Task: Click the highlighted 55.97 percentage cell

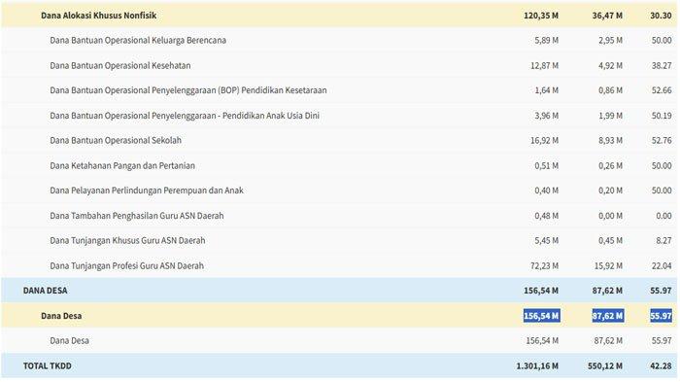Action: click(x=661, y=316)
